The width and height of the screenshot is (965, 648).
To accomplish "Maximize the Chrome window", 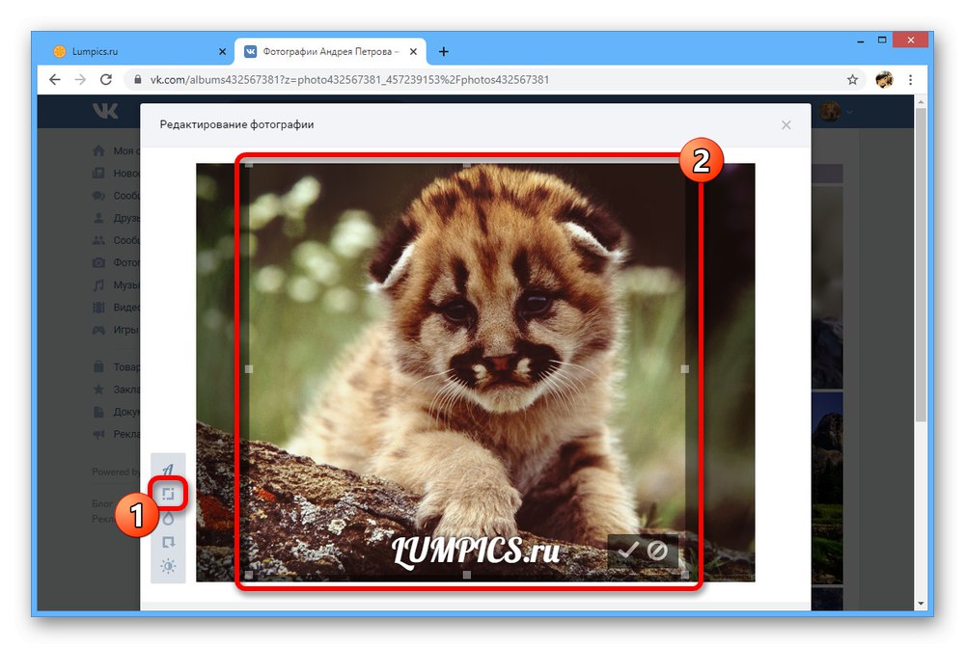I will (x=882, y=40).
